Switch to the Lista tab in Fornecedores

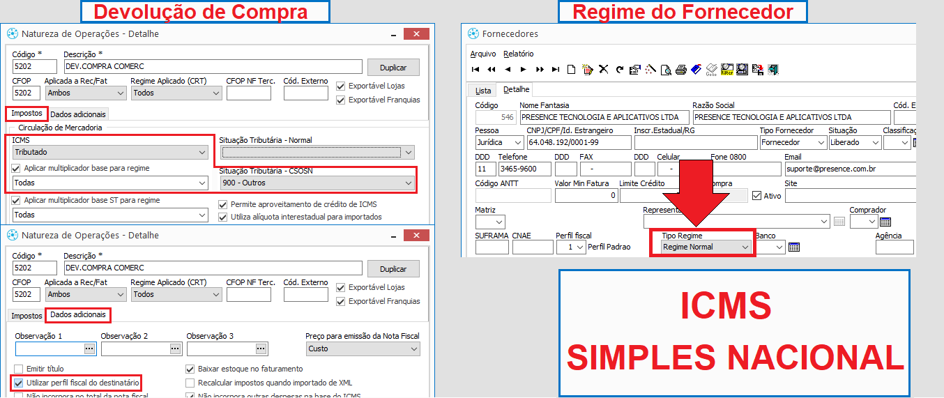[483, 91]
